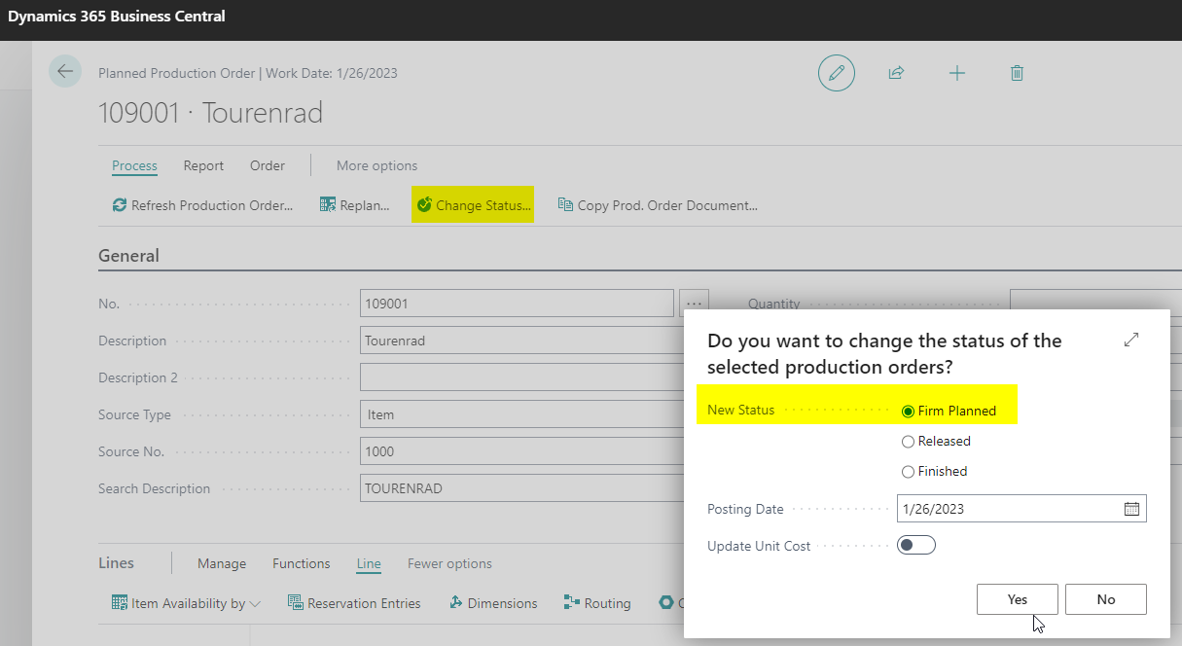This screenshot has height=646, width=1182.
Task: Click Refresh Production Order action
Action: coord(202,205)
